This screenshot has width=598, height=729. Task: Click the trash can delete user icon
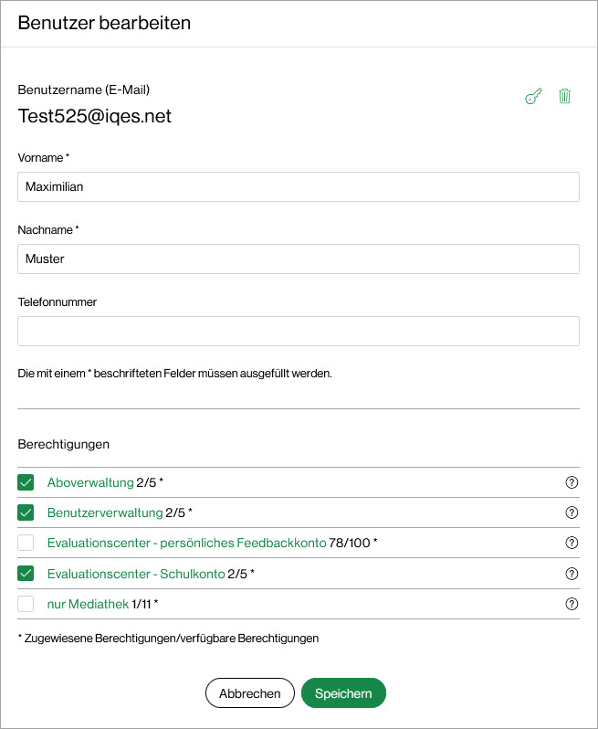[x=564, y=96]
